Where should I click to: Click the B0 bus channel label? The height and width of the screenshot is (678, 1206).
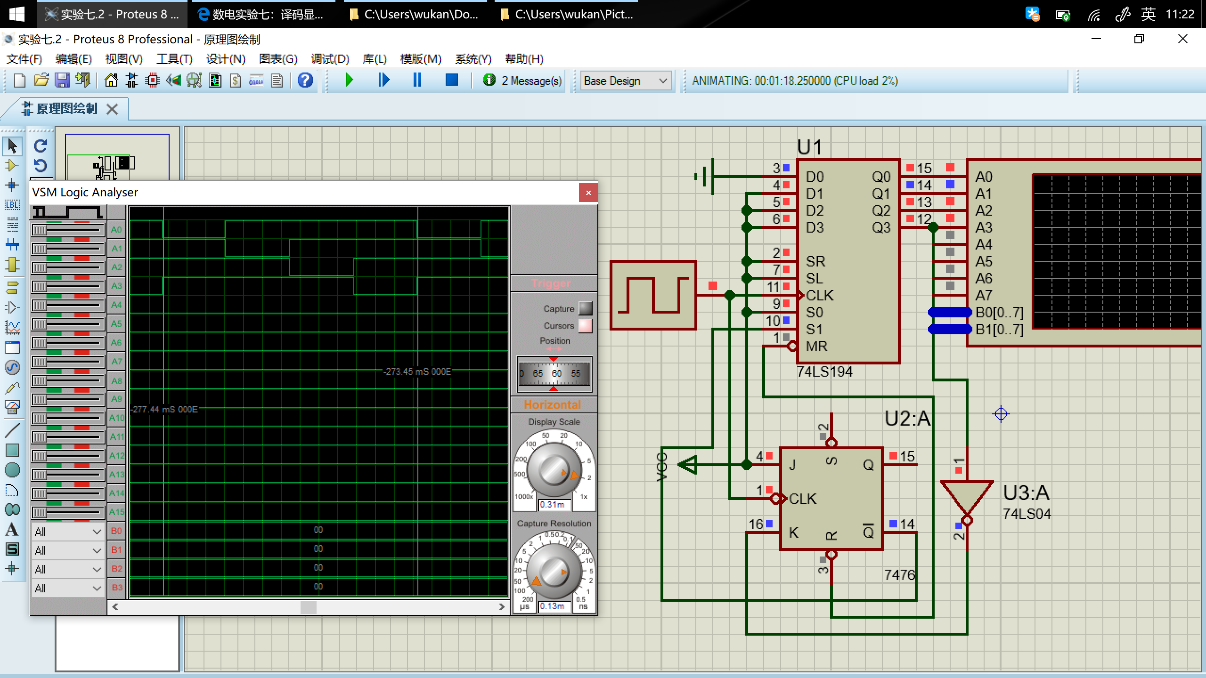tap(116, 531)
